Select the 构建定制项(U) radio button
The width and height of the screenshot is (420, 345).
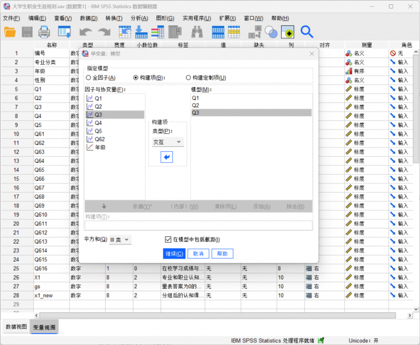pos(188,78)
